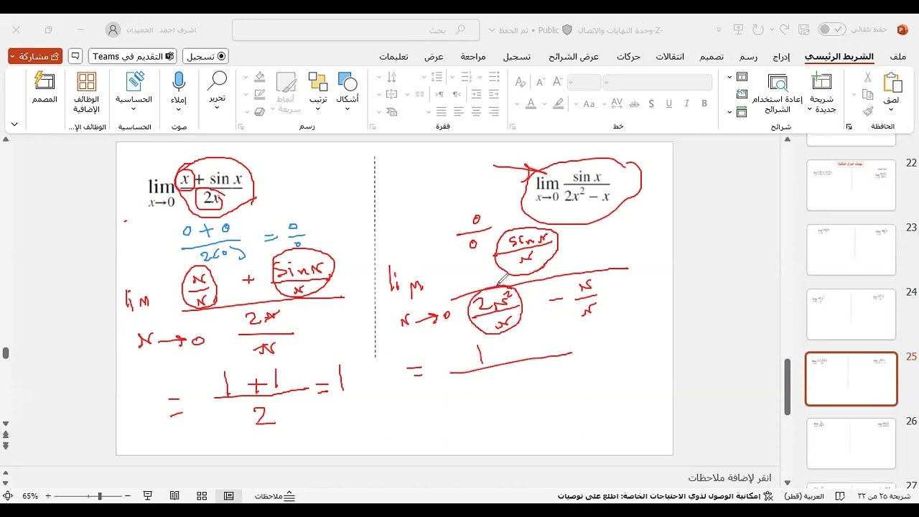Collapse the ribbon with chevron
This screenshot has height=517, width=919.
[14, 124]
